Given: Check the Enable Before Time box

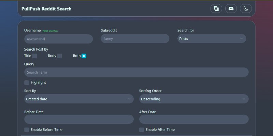Looking at the screenshot, I should [27, 130].
